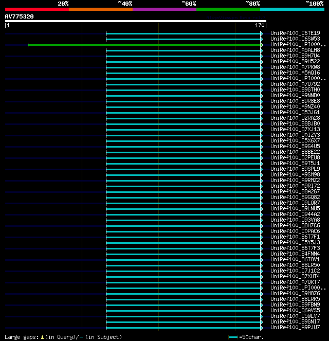Screen dimensions: 329x341
Task: Open hit UniRef100_Q6AVS5
Action: coord(295,310)
